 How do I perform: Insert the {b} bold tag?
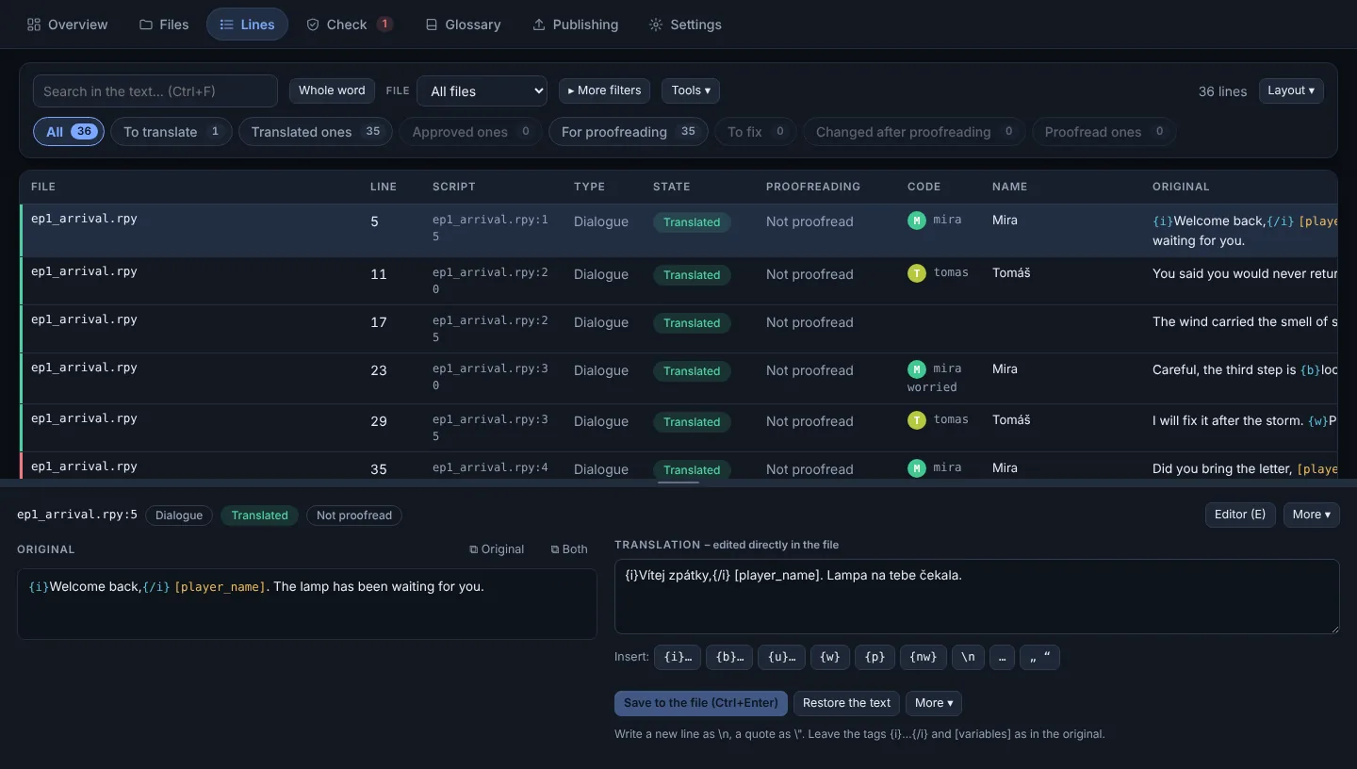point(730,657)
